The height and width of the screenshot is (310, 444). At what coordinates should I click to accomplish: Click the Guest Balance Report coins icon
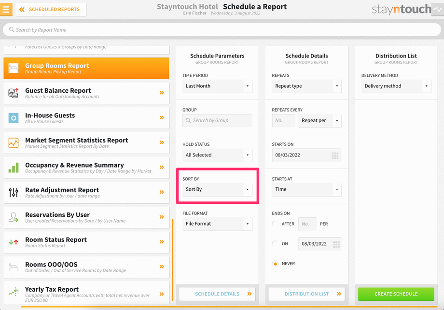pyautogui.click(x=14, y=93)
